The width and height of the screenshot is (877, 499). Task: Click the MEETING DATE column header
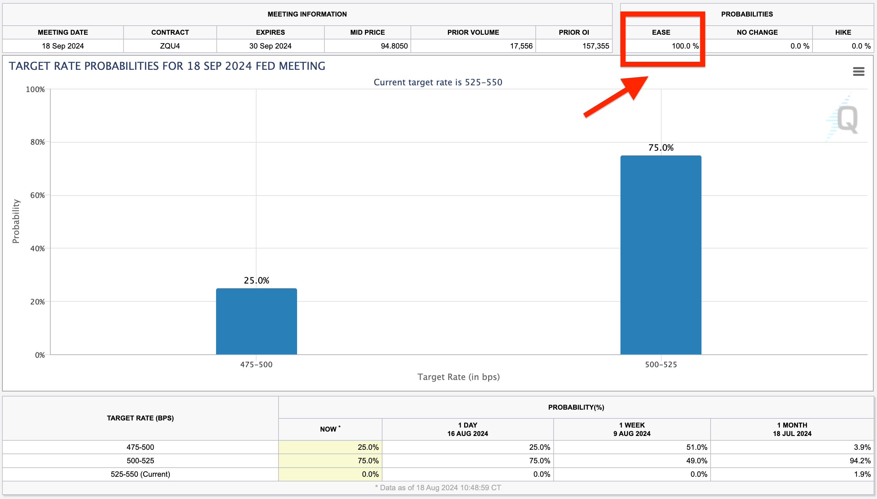63,32
